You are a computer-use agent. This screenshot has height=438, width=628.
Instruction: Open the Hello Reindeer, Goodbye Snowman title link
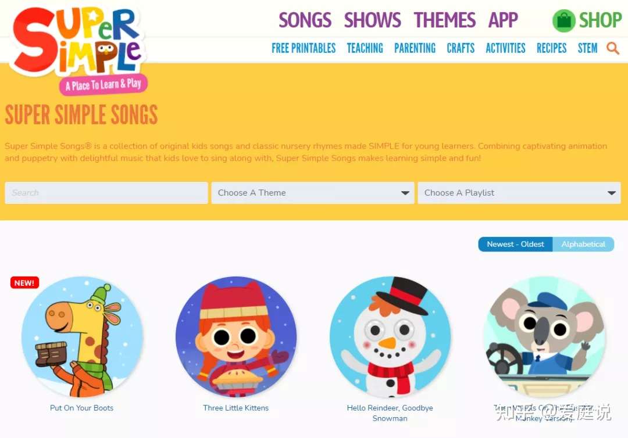click(x=390, y=413)
